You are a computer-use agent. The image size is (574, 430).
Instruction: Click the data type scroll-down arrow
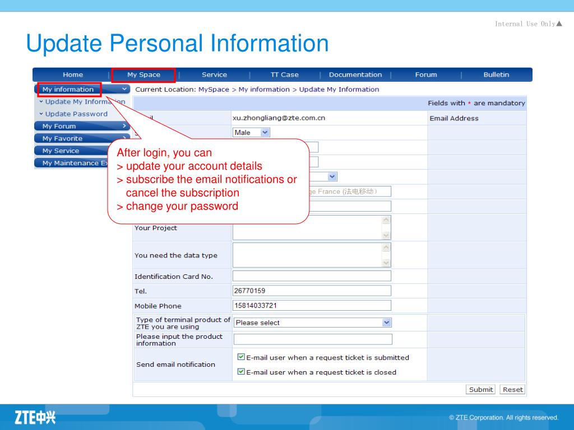(386, 263)
